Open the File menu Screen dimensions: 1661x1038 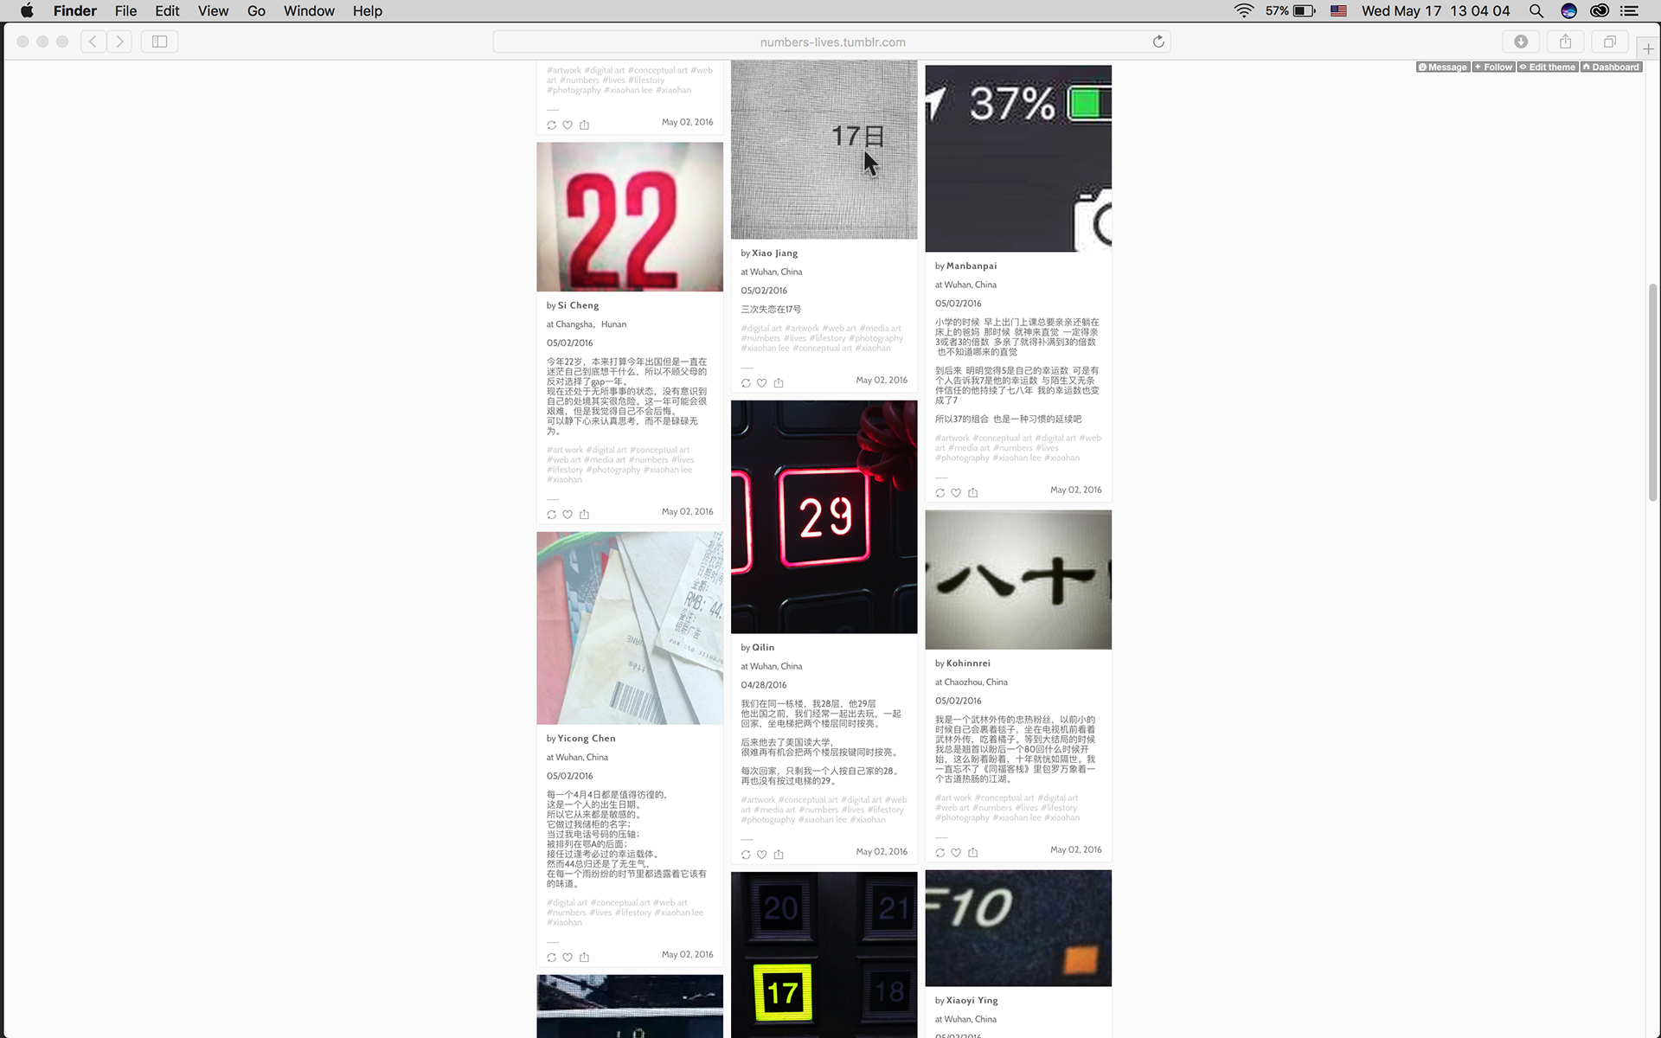point(126,11)
